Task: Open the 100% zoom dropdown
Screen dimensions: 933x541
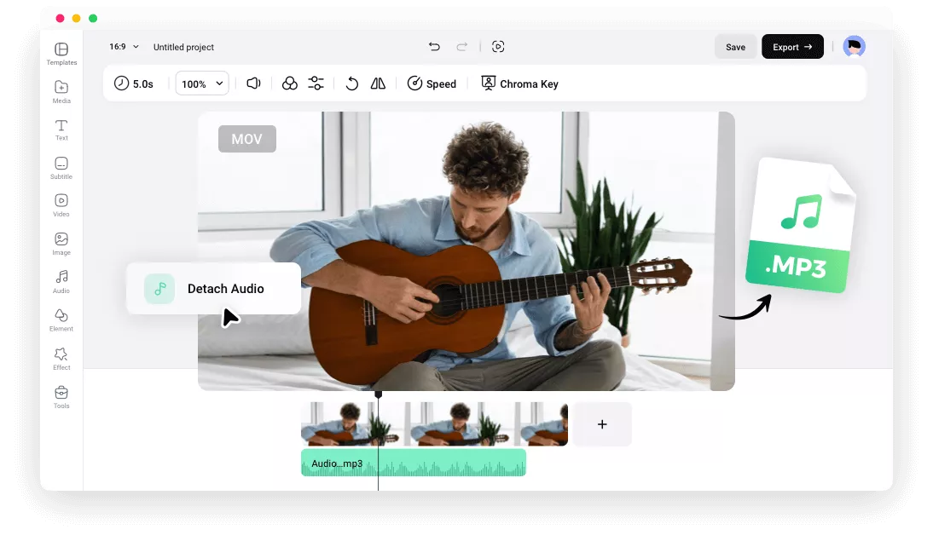Action: [202, 83]
